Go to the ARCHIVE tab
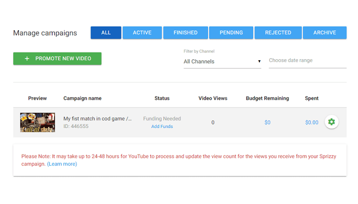358x204 pixels. [325, 33]
